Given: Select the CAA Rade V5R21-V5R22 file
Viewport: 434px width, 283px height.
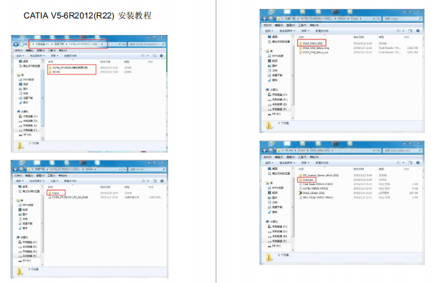Looking at the screenshot, I should pos(316,184).
